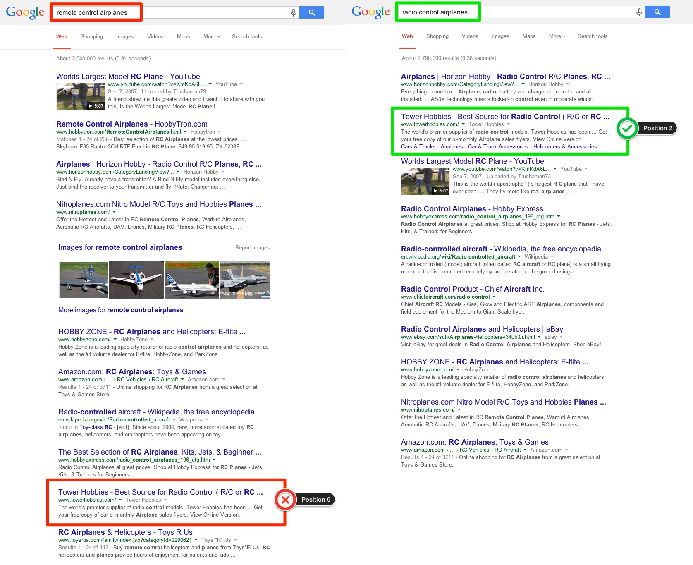Open the gray fighter jet on runway thumbnail
The height and width of the screenshot is (565, 693).
[245, 280]
